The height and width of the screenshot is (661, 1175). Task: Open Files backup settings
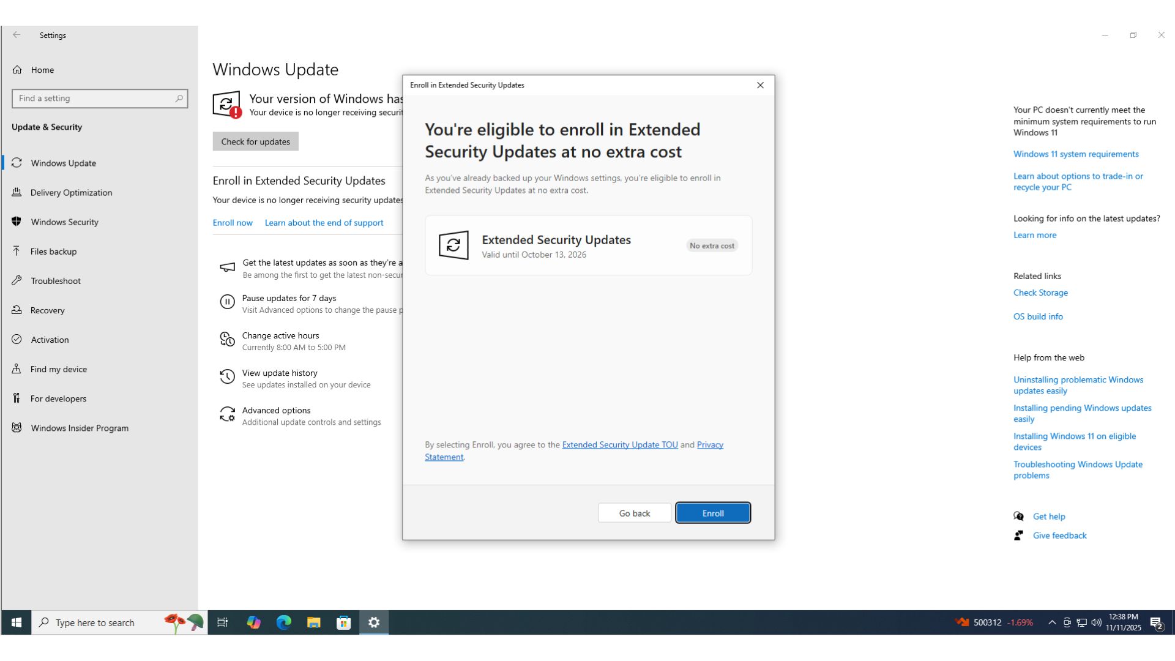(53, 251)
